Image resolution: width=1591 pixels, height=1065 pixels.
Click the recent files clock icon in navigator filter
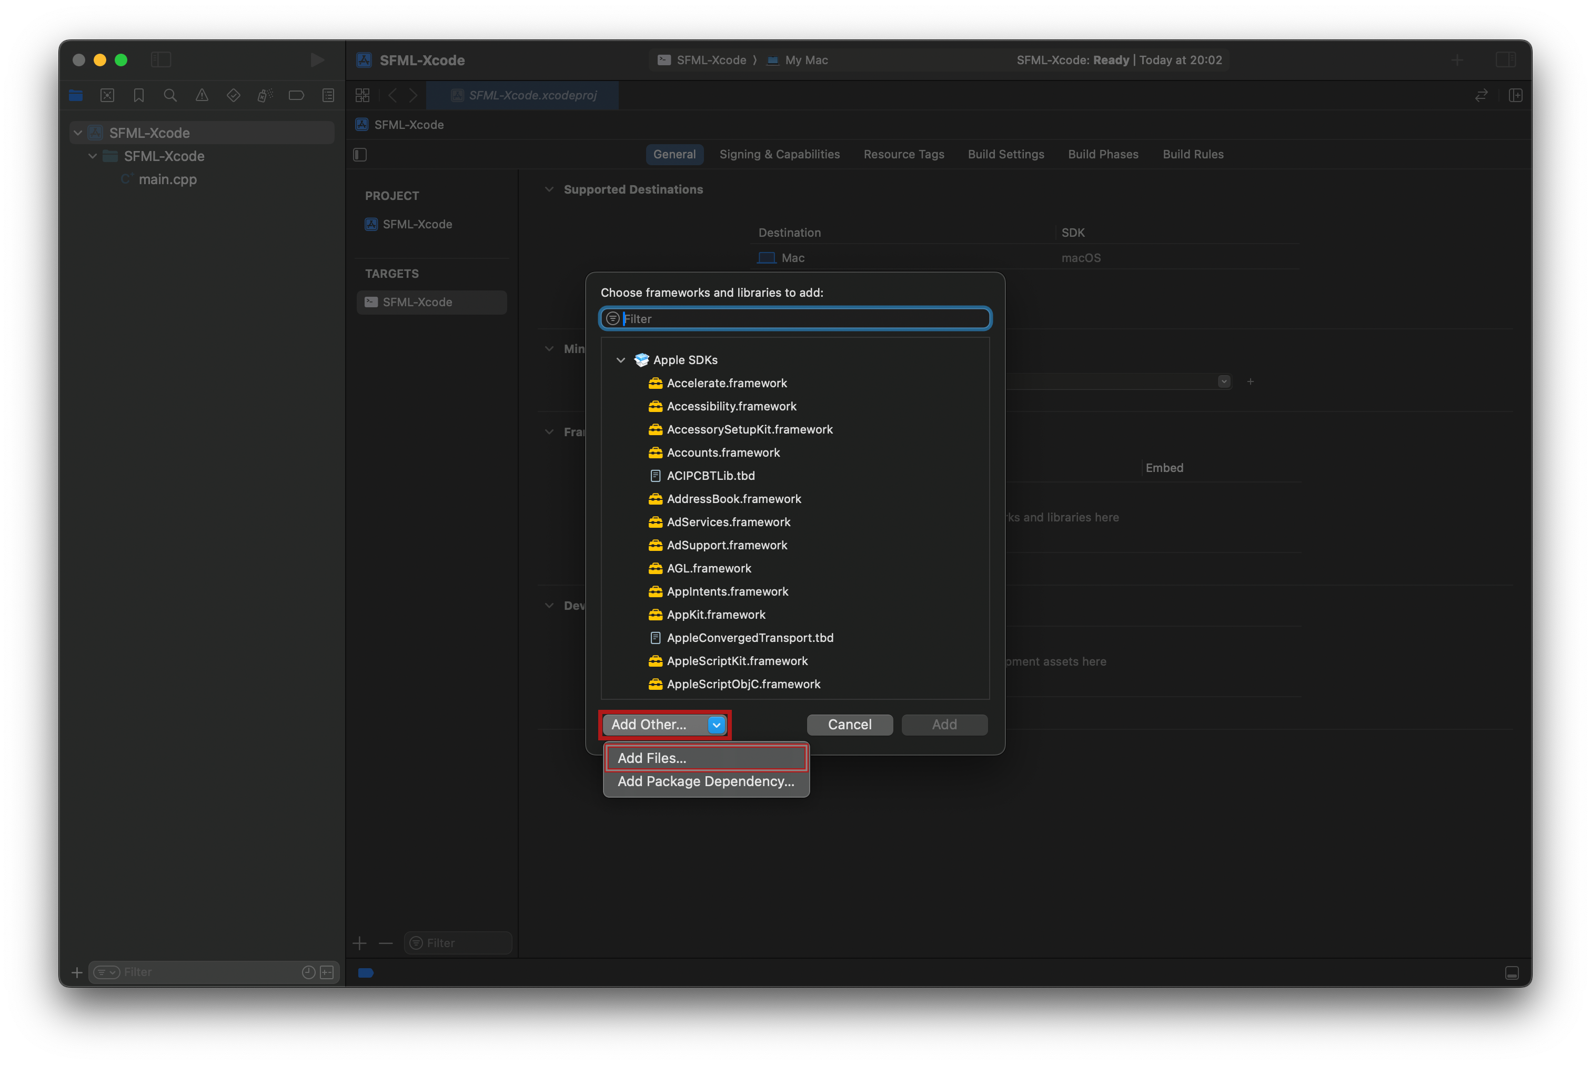[308, 972]
